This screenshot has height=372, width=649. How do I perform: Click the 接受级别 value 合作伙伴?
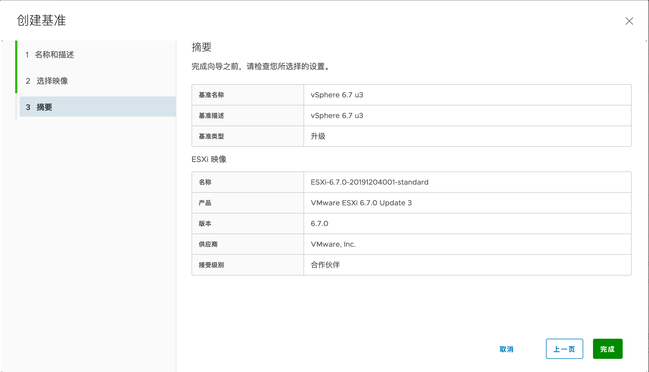tap(325, 265)
